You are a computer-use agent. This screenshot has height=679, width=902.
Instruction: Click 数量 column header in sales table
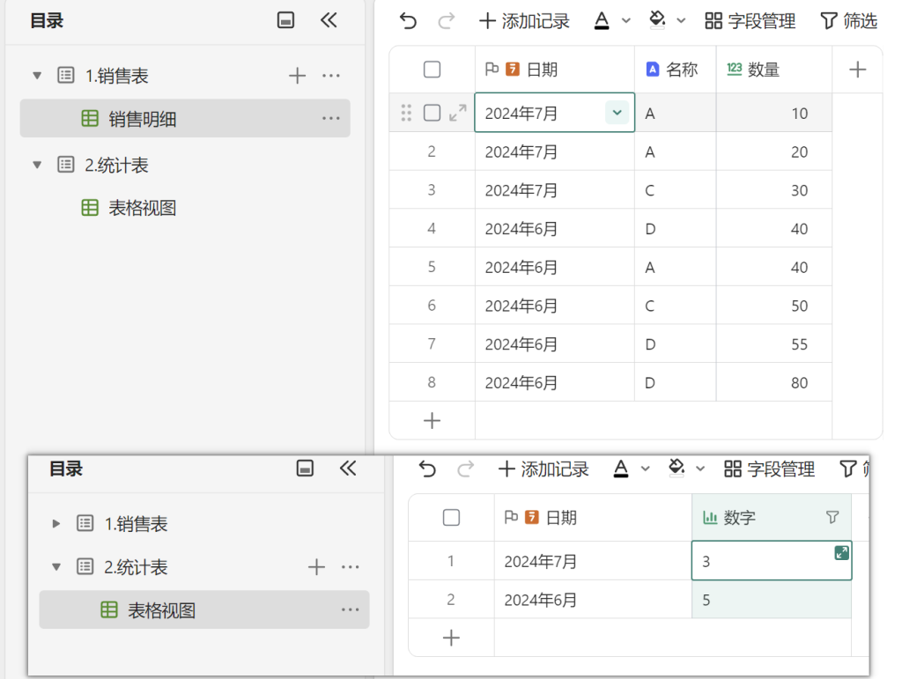coord(773,70)
